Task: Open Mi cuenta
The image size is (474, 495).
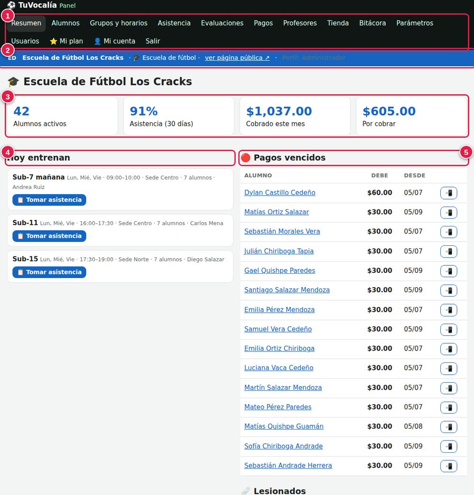Action: point(114,41)
